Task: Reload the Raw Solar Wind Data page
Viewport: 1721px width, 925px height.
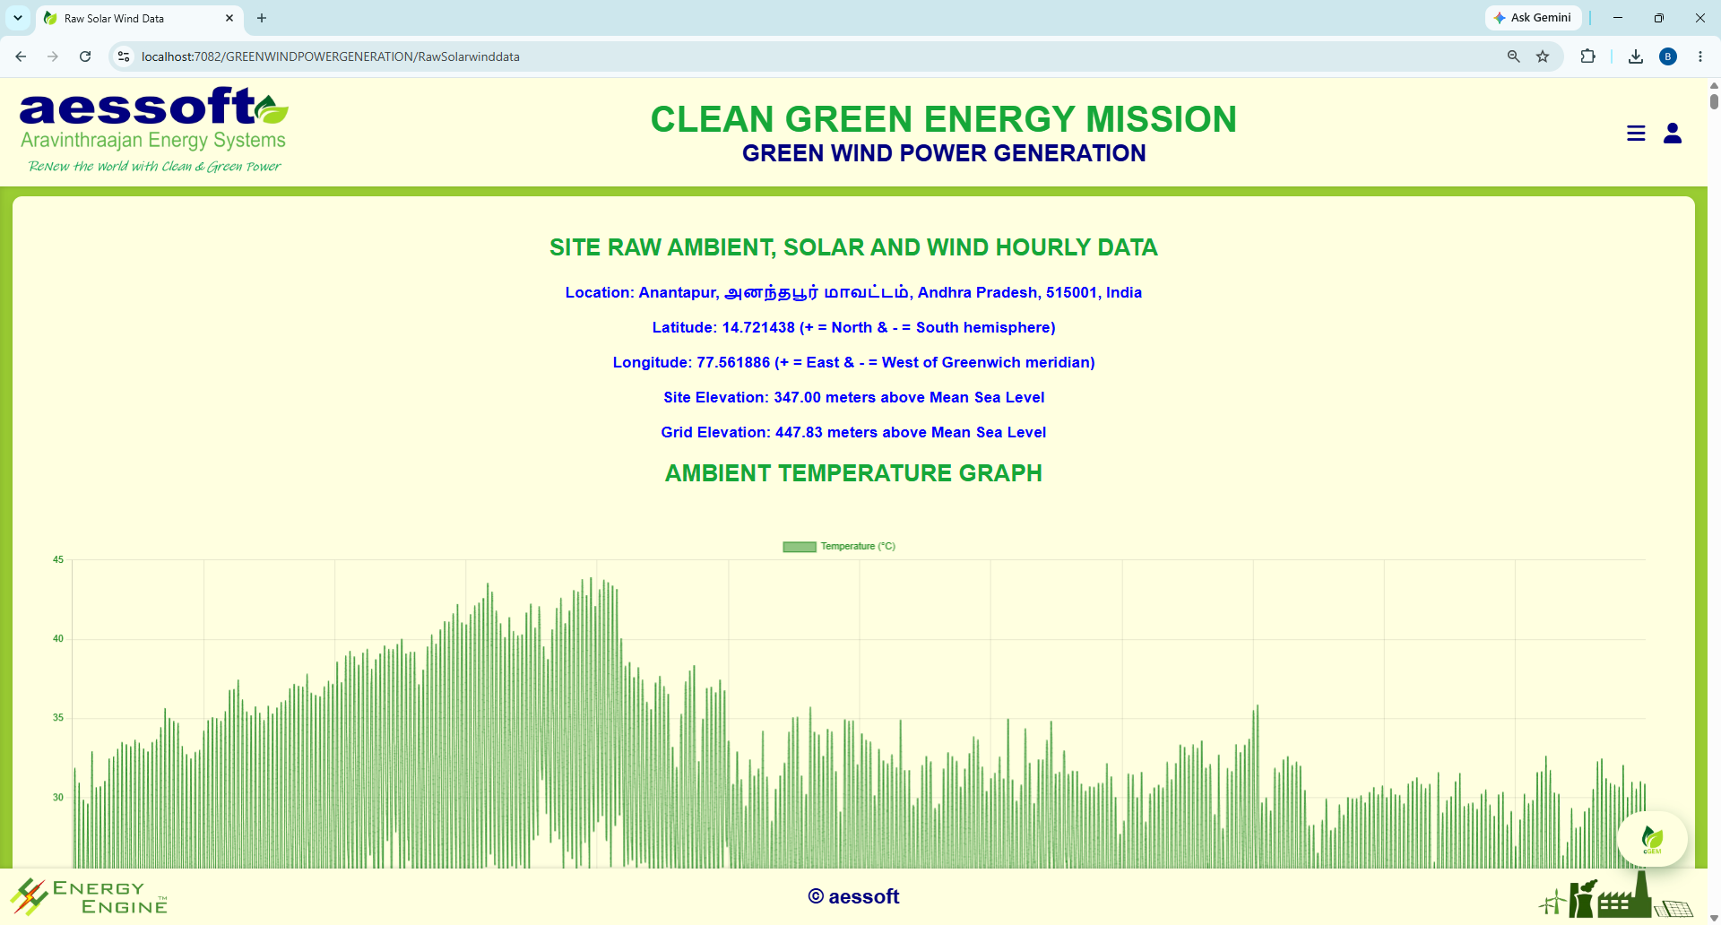Action: [85, 56]
